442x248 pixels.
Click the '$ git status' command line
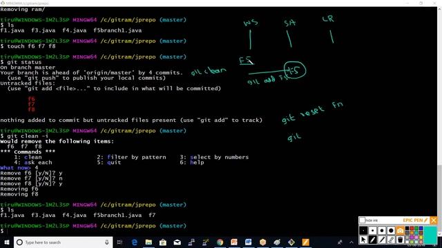pyautogui.click(x=21, y=62)
